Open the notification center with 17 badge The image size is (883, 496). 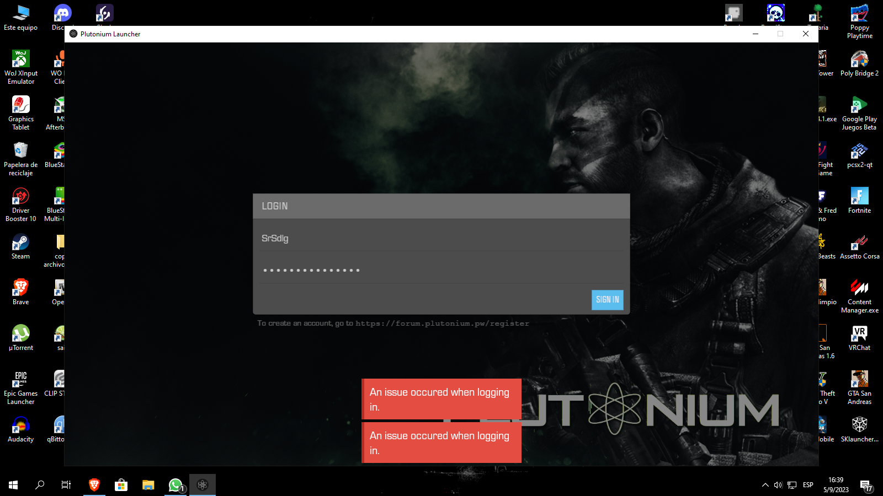866,485
